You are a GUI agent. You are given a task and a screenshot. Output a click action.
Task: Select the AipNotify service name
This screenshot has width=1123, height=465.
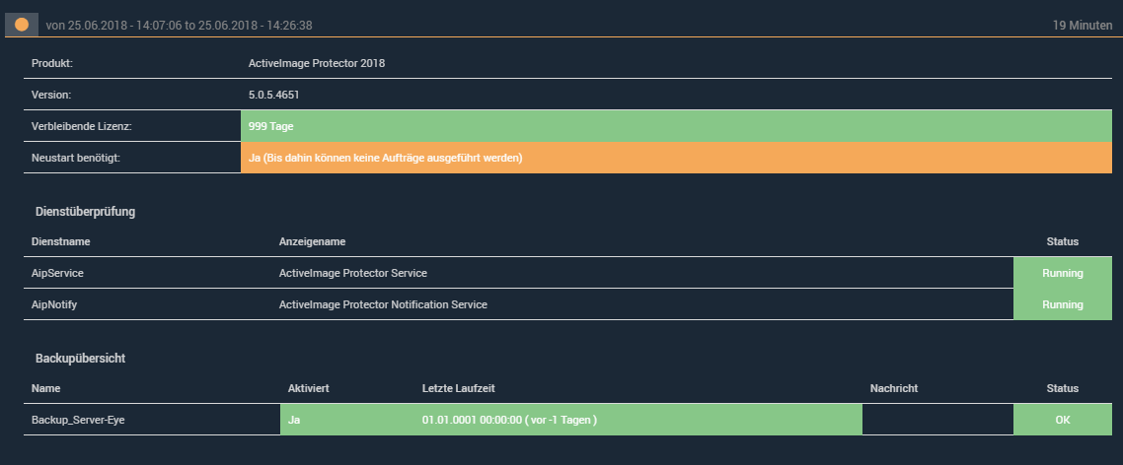click(55, 304)
